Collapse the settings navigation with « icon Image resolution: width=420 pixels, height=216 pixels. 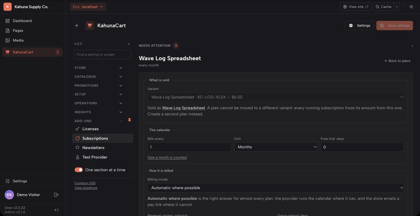tap(129, 44)
